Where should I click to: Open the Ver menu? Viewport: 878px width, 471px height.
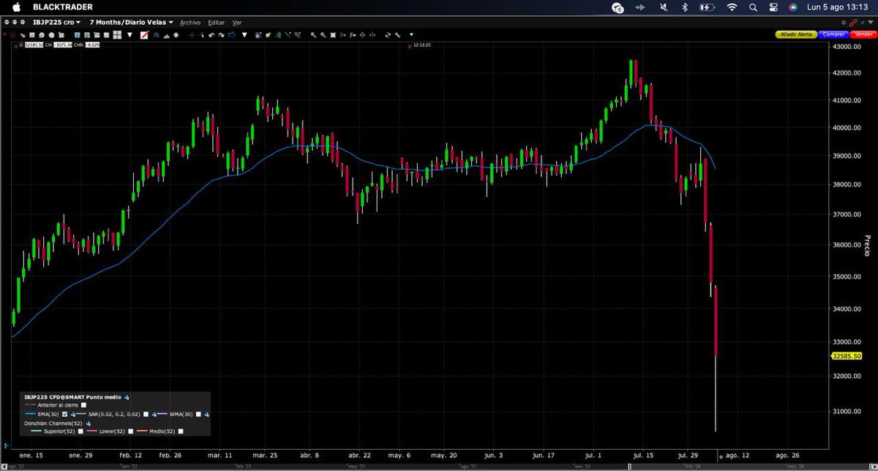pyautogui.click(x=237, y=23)
